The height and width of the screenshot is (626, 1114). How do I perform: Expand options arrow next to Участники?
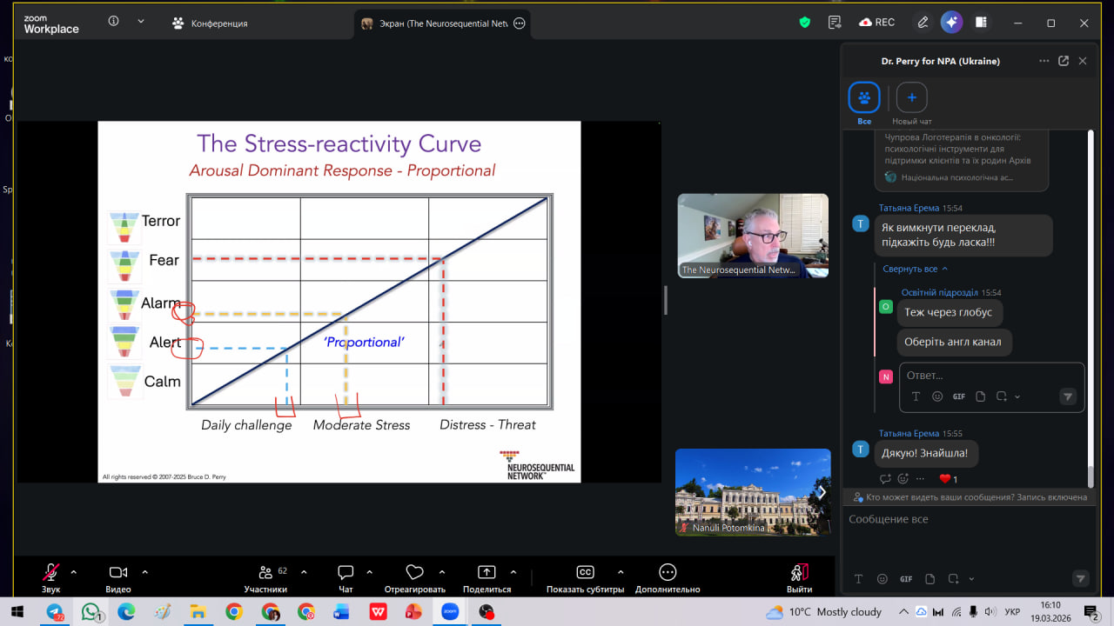coord(304,572)
